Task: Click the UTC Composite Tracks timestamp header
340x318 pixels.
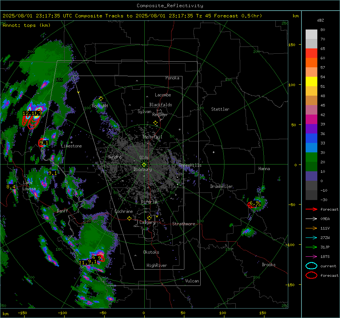Action: click(x=132, y=16)
